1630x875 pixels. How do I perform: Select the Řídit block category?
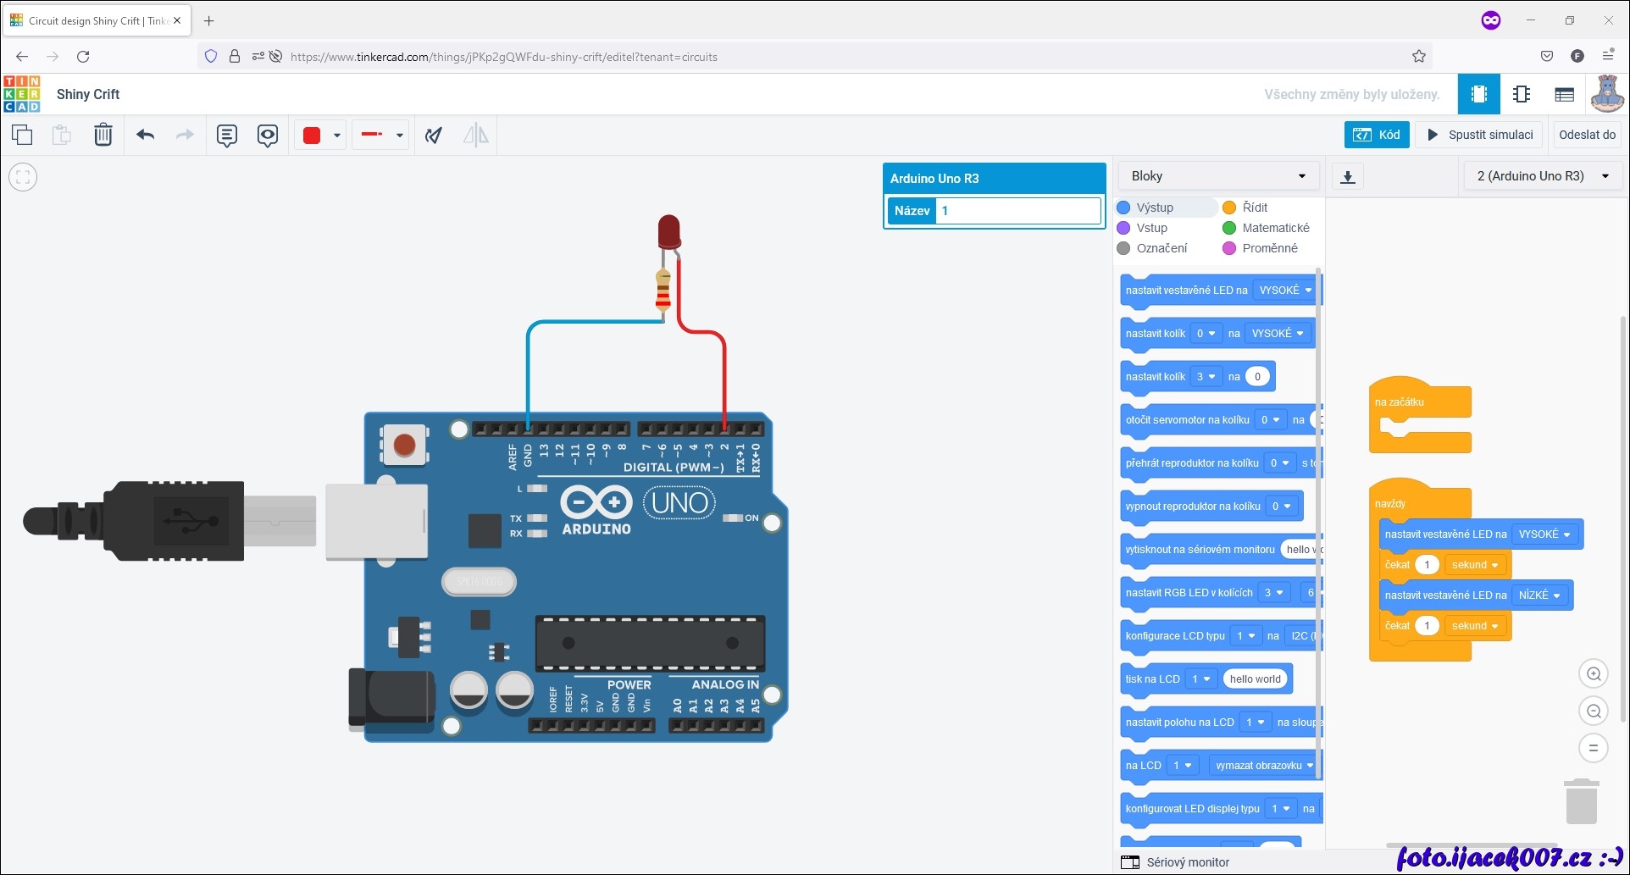(x=1254, y=208)
